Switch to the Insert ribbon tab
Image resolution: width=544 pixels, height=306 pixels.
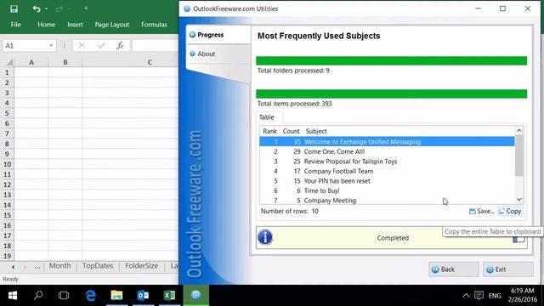pos(75,25)
